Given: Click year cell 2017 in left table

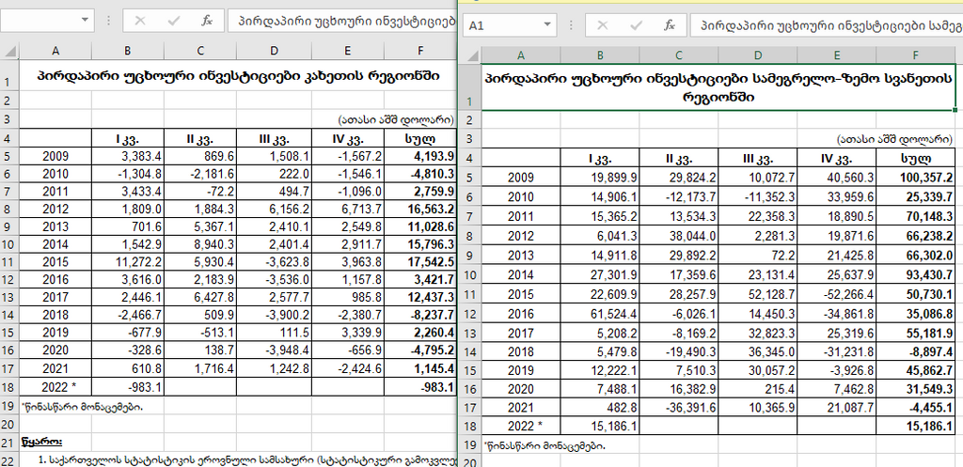Looking at the screenshot, I should click(55, 299).
